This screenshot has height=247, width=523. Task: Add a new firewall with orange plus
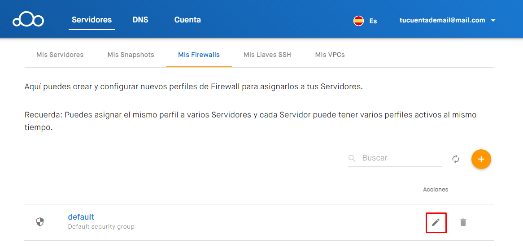pyautogui.click(x=481, y=159)
